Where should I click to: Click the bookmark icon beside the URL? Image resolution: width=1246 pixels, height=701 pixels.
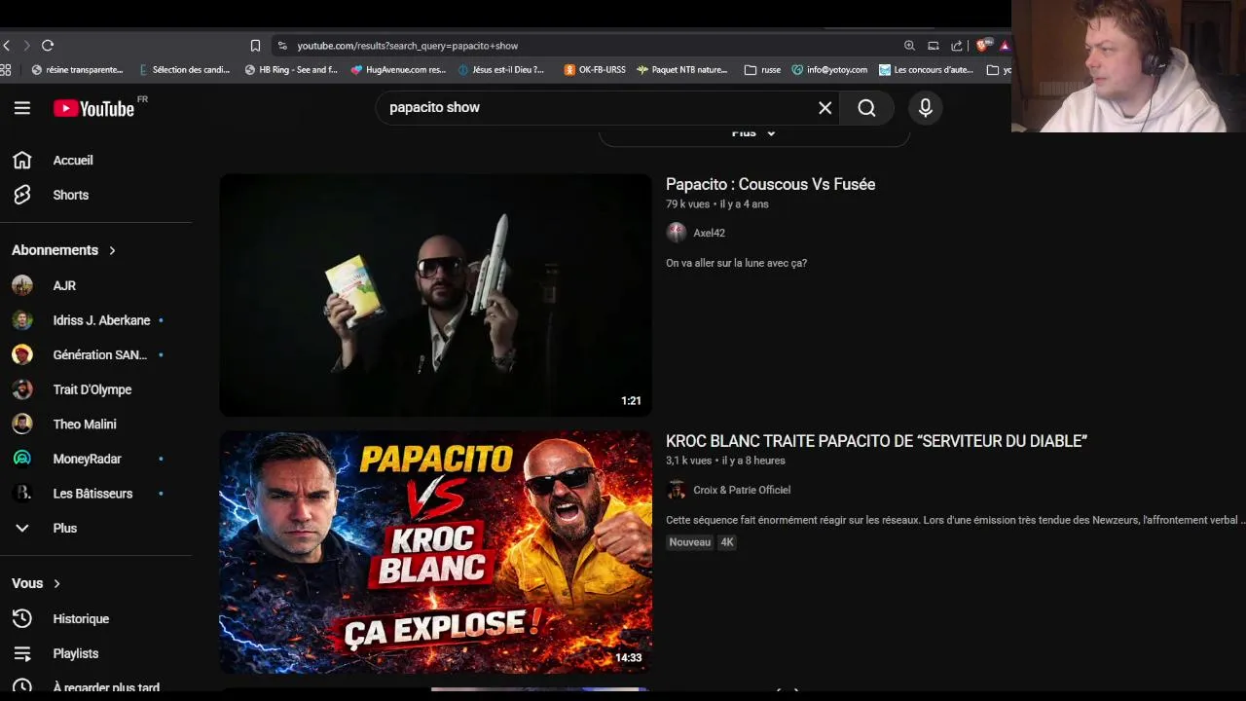tap(255, 46)
